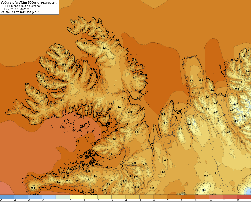Screen dimensions: 251x202
Task: Click the 2.0 temperature value on the map
Action: pyautogui.click(x=212, y=90)
